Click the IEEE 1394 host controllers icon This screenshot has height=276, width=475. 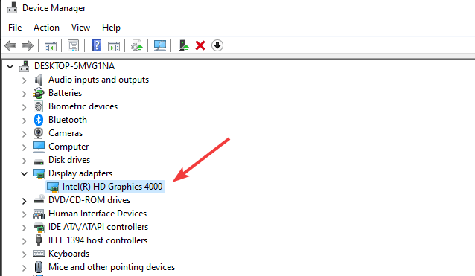pos(39,240)
